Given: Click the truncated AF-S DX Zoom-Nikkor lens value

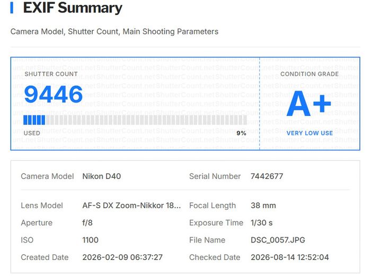Looking at the screenshot, I should click(131, 205).
